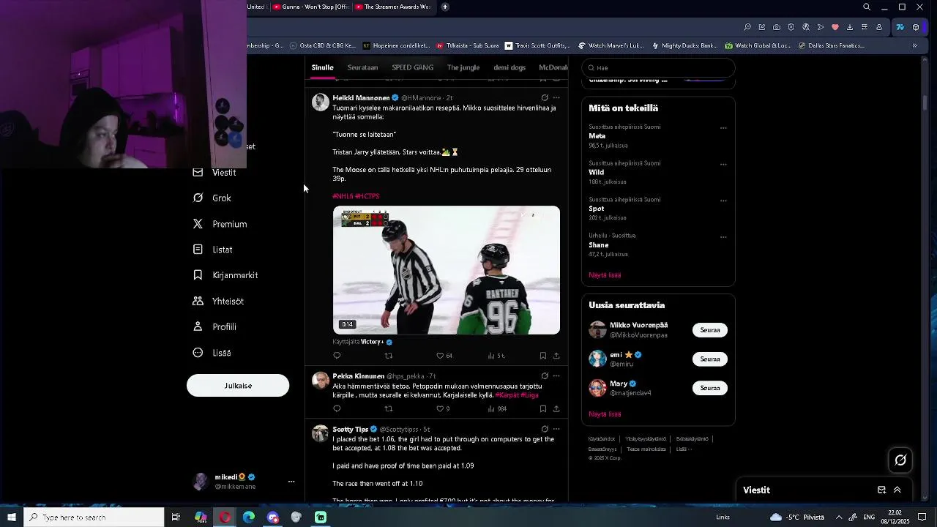Open account menu dots next to mikedi
Viewport: 937px width, 527px height.
coord(291,482)
